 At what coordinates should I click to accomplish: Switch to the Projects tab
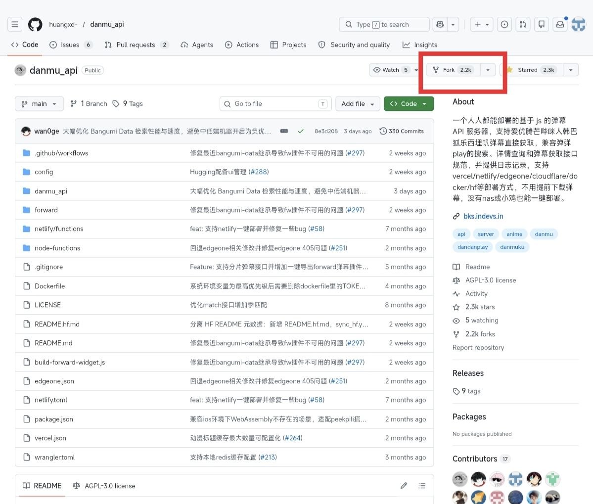tap(288, 45)
